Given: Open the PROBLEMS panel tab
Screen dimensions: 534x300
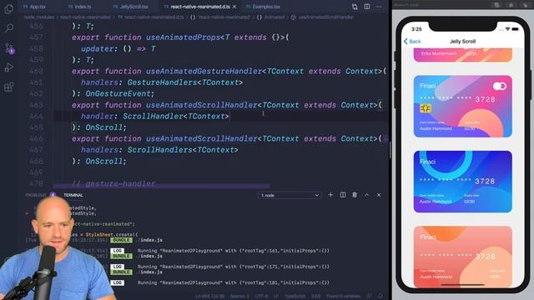Looking at the screenshot, I should (x=36, y=195).
